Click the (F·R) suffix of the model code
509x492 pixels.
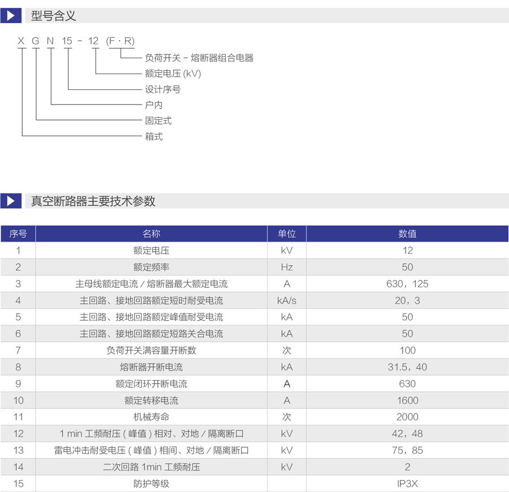[x=120, y=41]
